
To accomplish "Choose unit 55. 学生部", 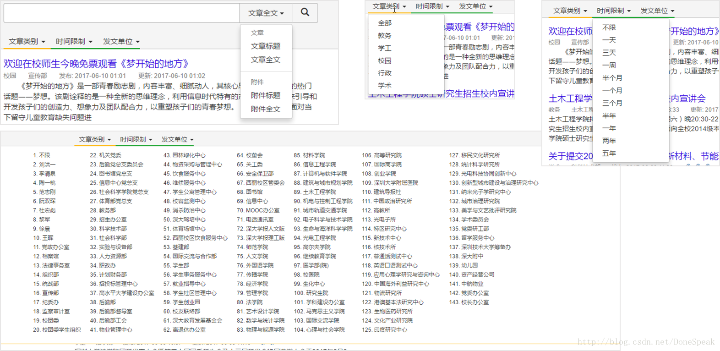I will (x=177, y=265).
